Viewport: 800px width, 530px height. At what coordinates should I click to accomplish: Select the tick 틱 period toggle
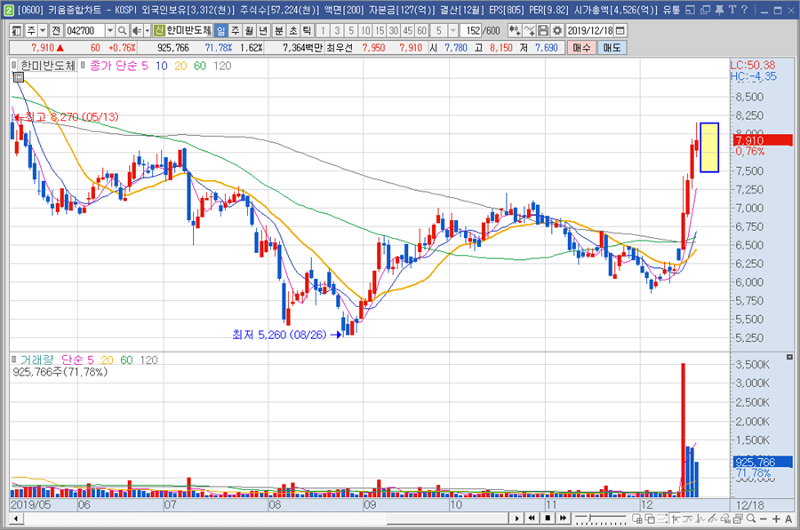pyautogui.click(x=307, y=30)
